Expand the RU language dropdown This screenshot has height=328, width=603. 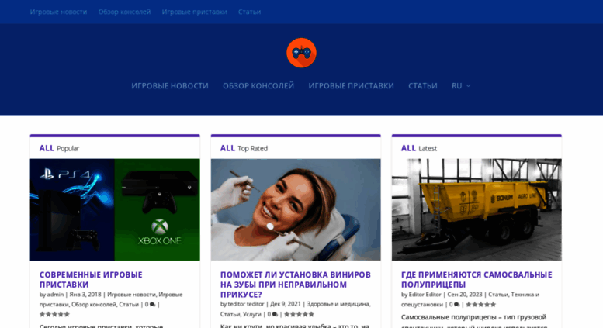tap(461, 85)
